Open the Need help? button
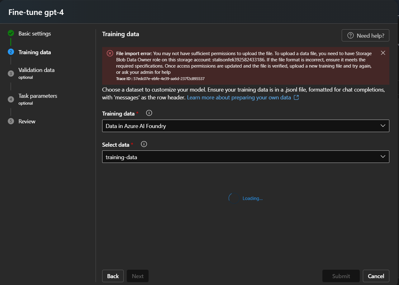 [x=365, y=36]
